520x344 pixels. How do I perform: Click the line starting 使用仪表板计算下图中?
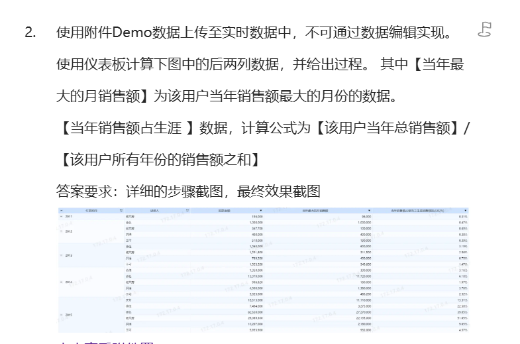pos(260,64)
